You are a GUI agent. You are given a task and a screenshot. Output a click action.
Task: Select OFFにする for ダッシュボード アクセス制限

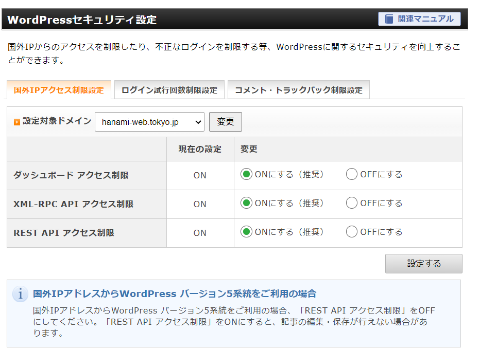(x=352, y=174)
